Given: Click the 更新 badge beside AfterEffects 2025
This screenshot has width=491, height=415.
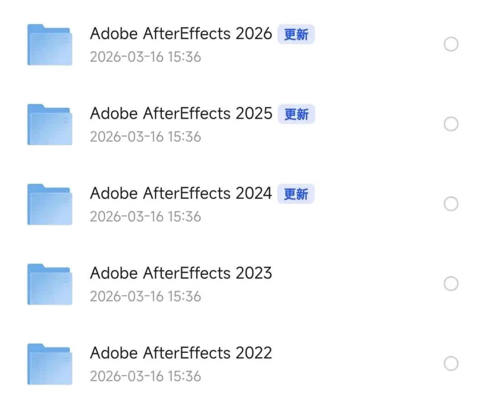Looking at the screenshot, I should [x=296, y=114].
